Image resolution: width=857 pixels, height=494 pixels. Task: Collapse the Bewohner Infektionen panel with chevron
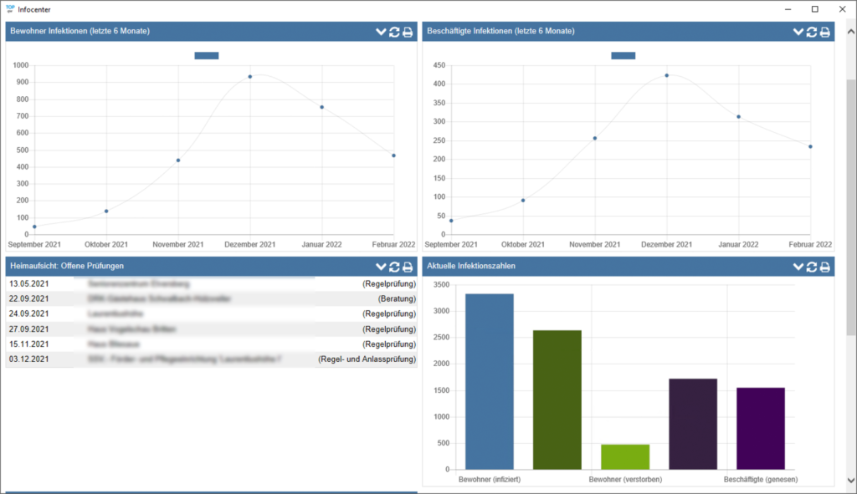point(381,32)
